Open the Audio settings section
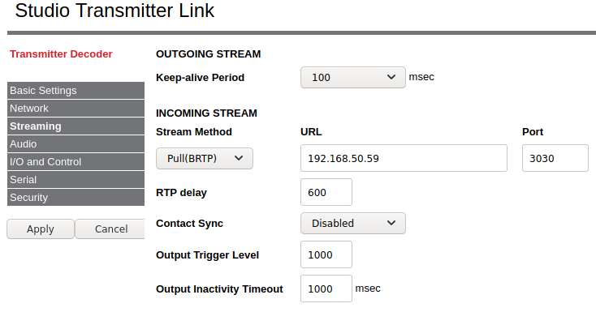 (76, 144)
